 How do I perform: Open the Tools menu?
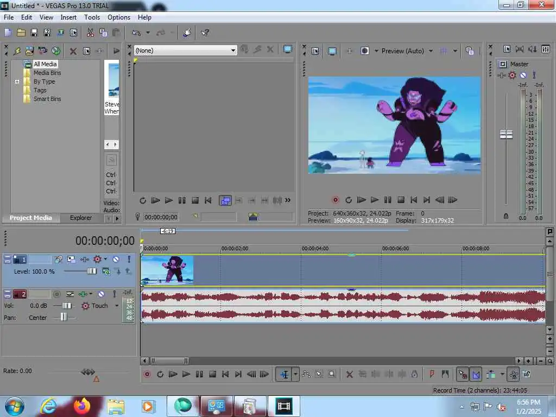tap(92, 17)
